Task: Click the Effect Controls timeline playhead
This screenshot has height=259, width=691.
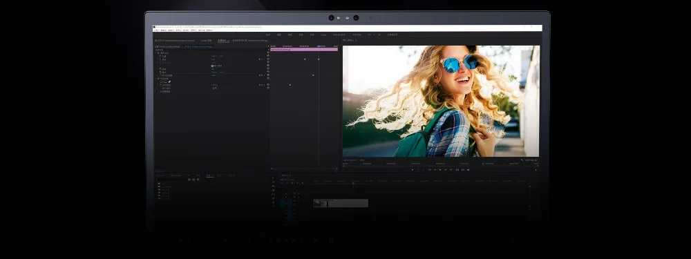Action: pos(319,46)
